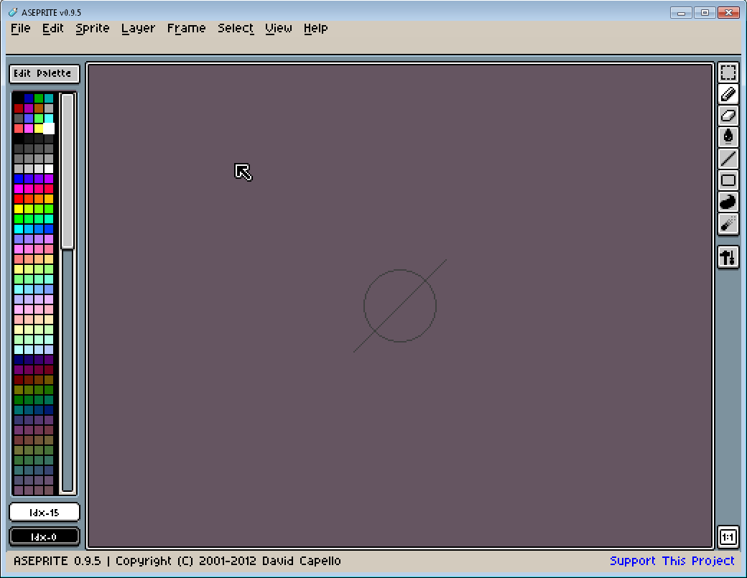
Task: Open the tool configuration icon
Action: (x=728, y=258)
